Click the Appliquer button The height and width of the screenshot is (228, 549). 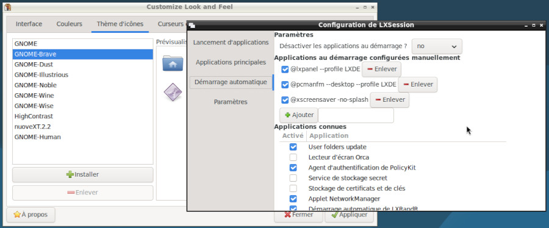[x=349, y=215]
